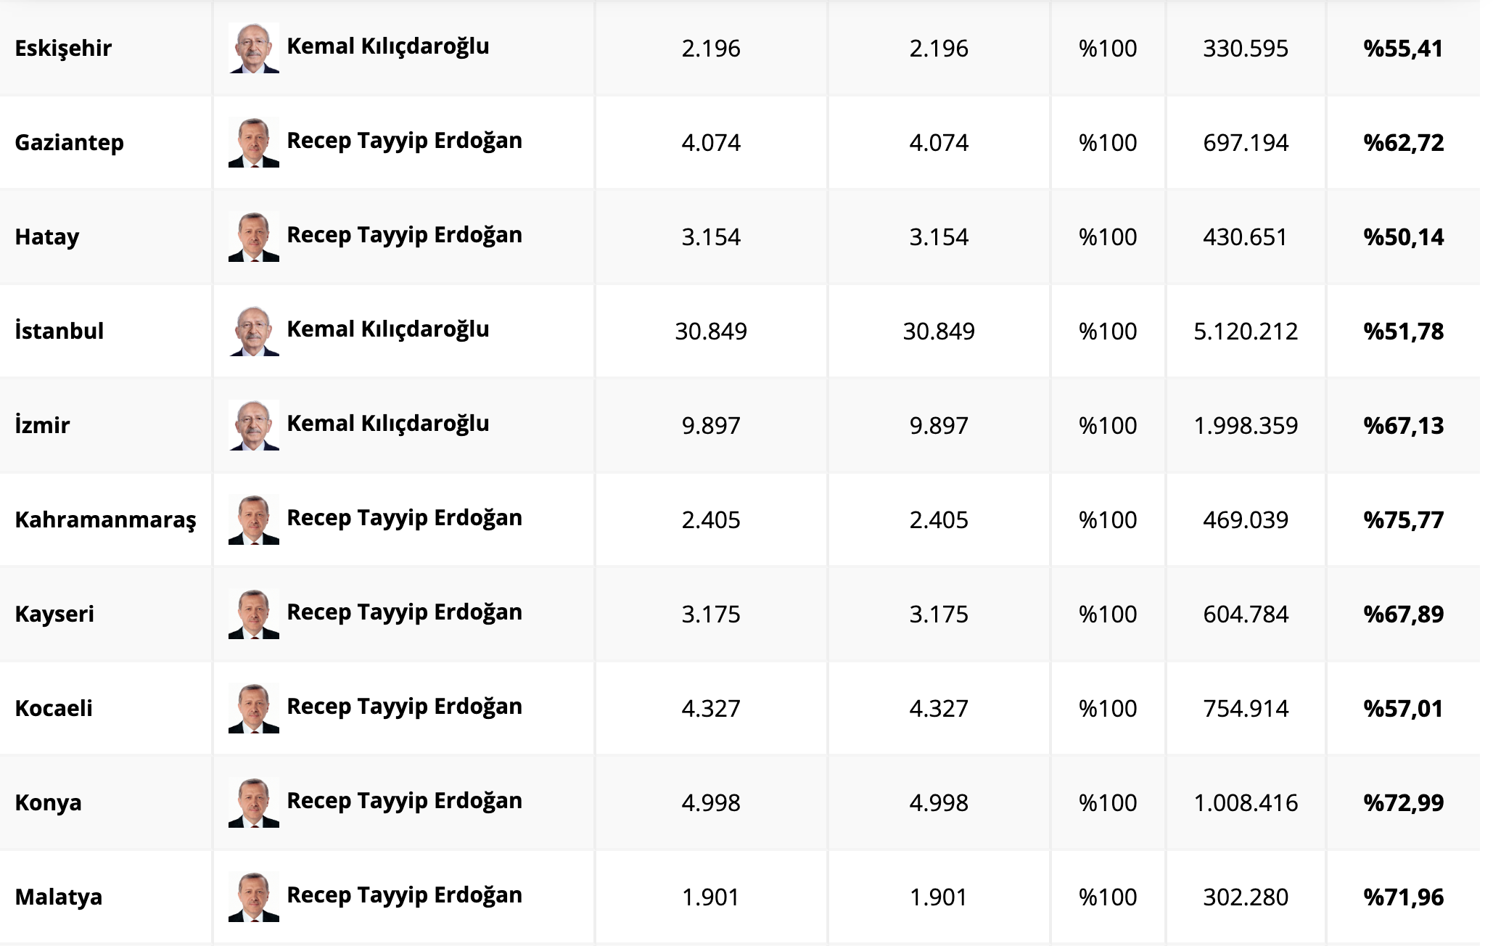Click Recep Tayyip Erdoğan name in Kocaeli row
The image size is (1493, 946).
[x=404, y=707]
